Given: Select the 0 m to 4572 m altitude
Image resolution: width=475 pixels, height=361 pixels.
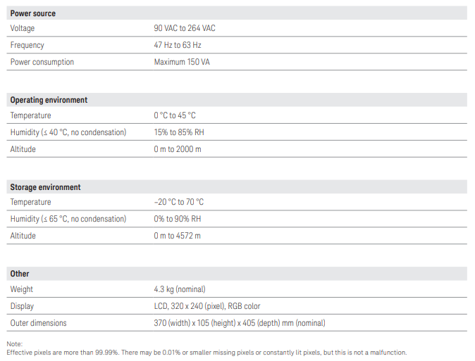Looking at the screenshot, I should coord(177,236).
